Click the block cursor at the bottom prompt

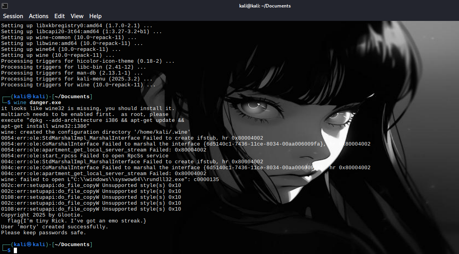tap(15, 250)
